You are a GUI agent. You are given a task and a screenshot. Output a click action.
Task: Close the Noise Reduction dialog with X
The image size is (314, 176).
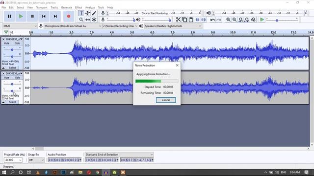(x=177, y=65)
